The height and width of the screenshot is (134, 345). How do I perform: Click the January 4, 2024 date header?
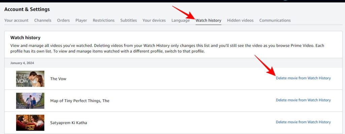[x=22, y=63]
